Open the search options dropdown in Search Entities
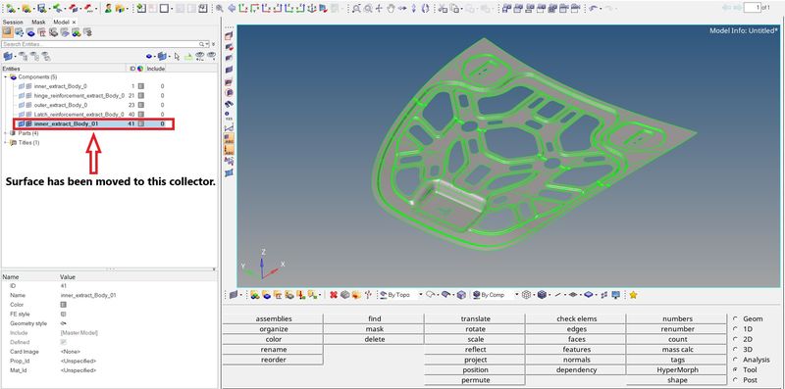This screenshot has width=785, height=389. 207,44
